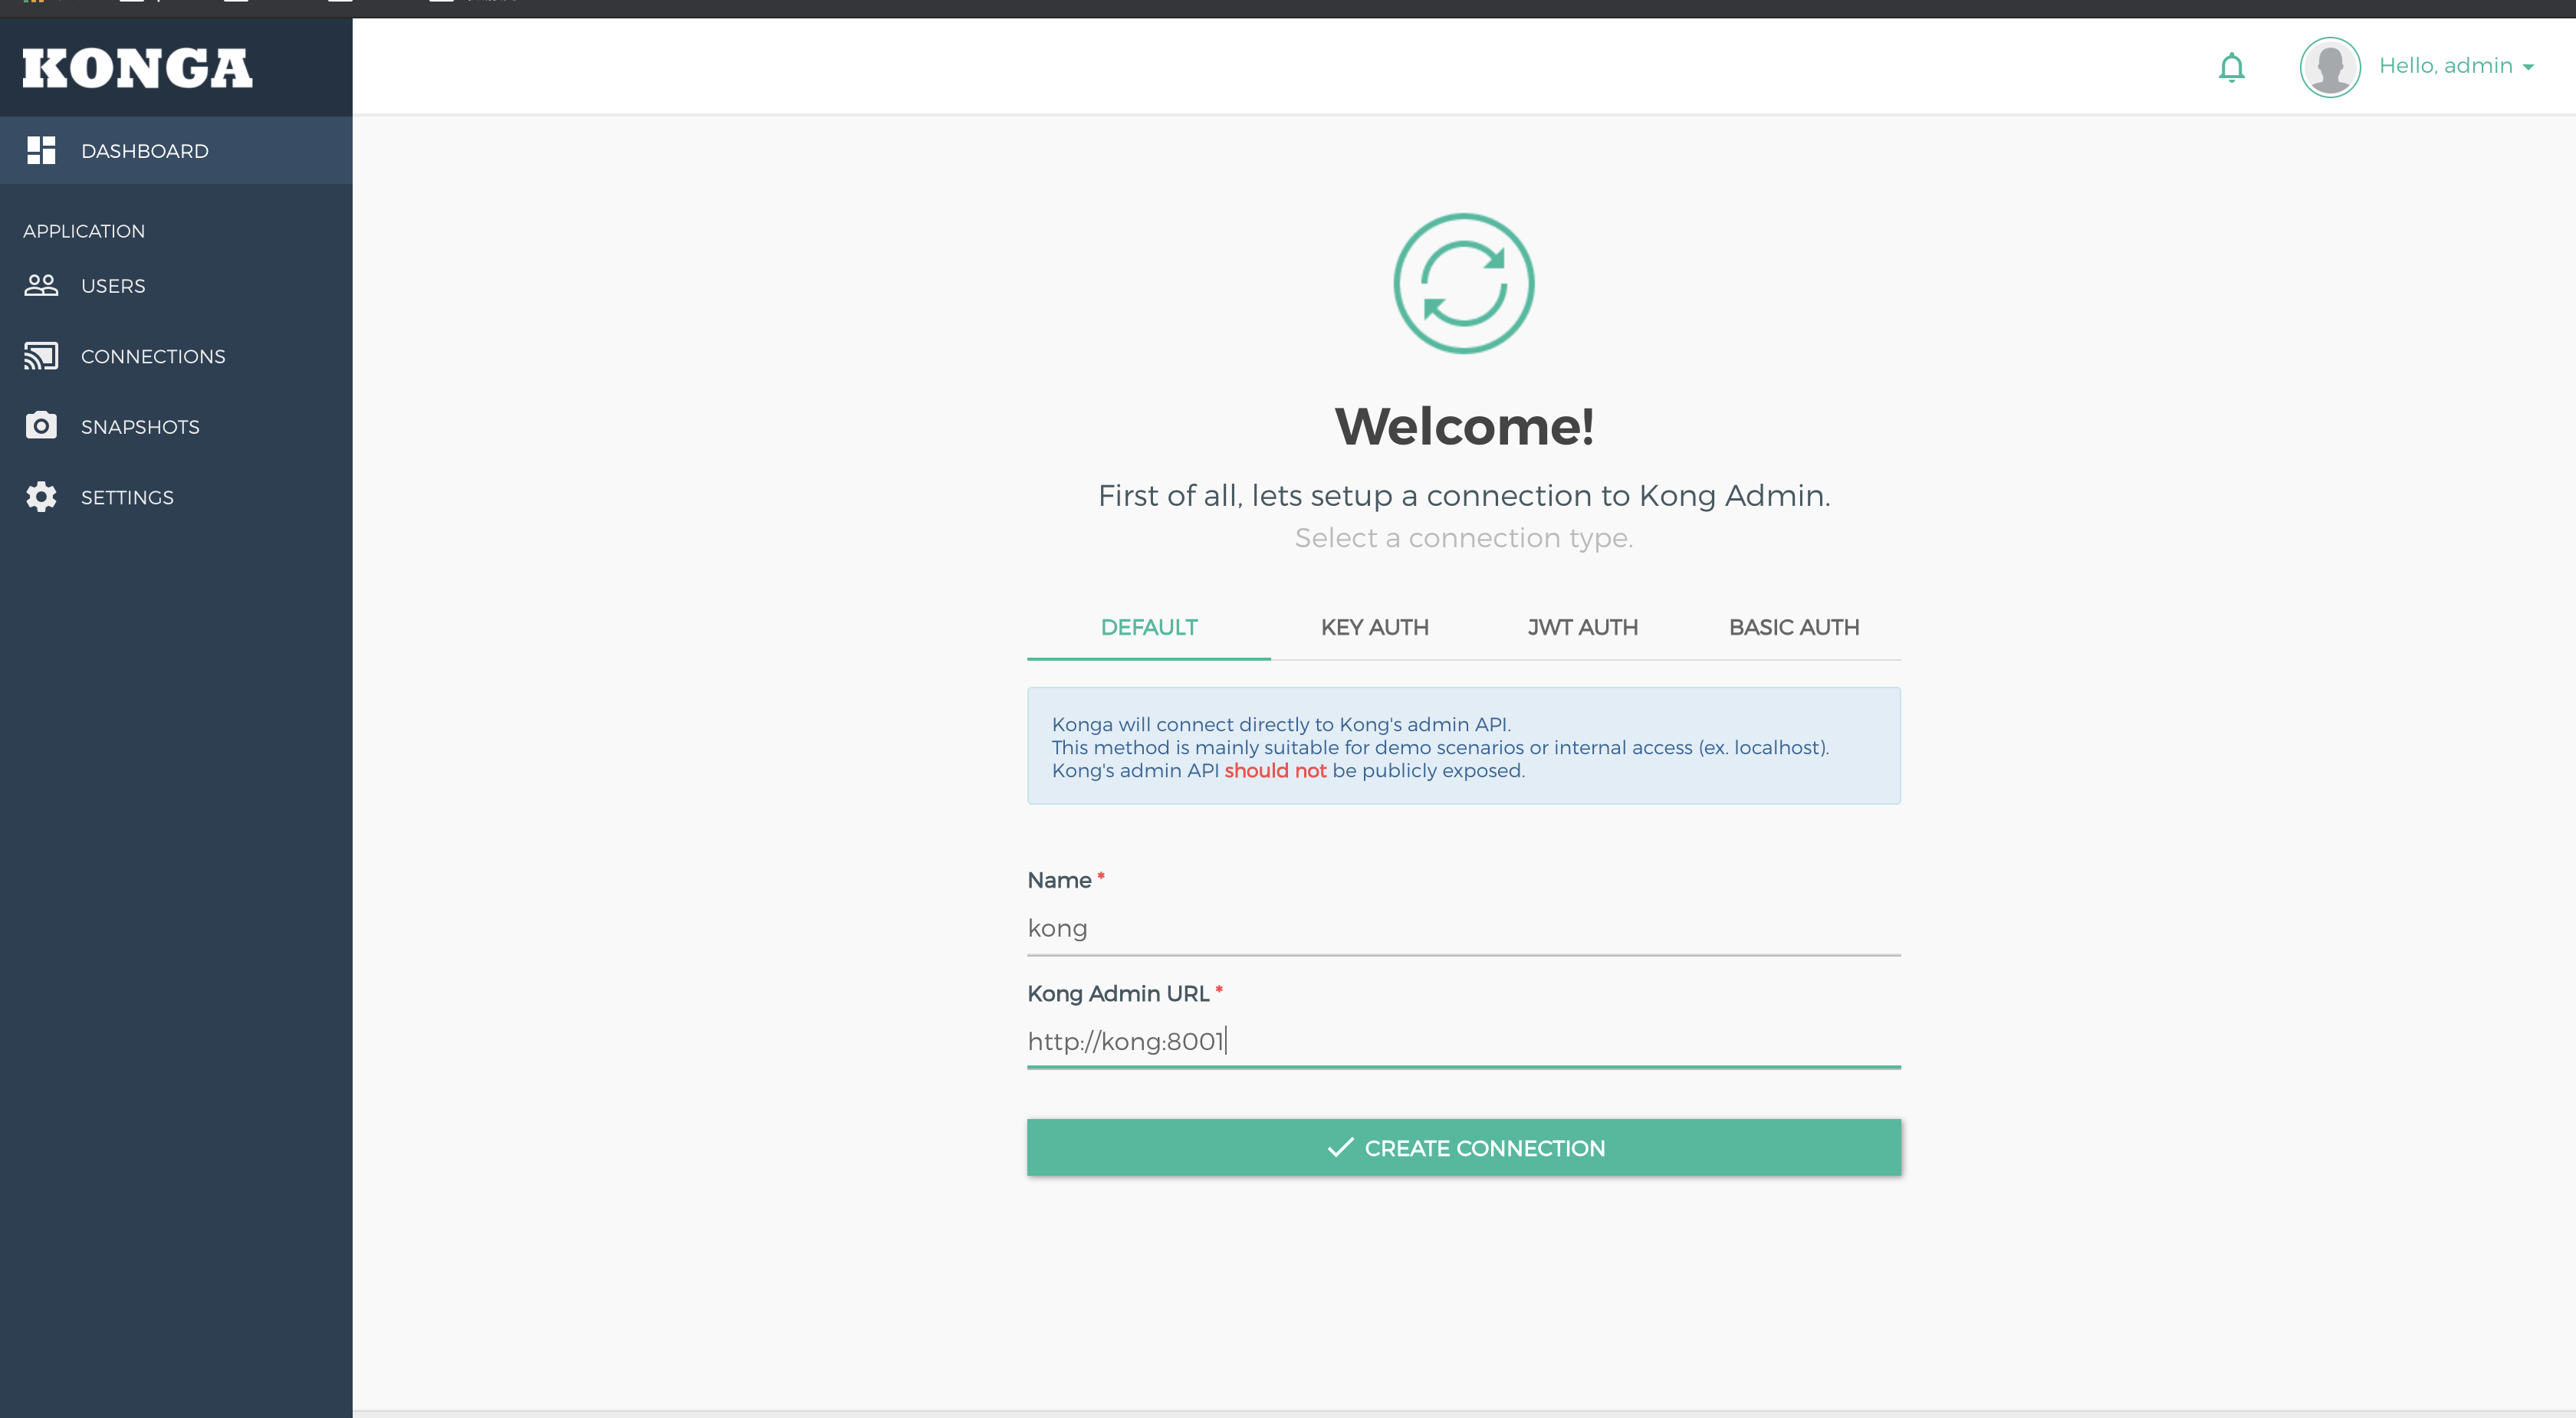2576x1418 pixels.
Task: Click the Dashboard grid icon
Action: (41, 150)
